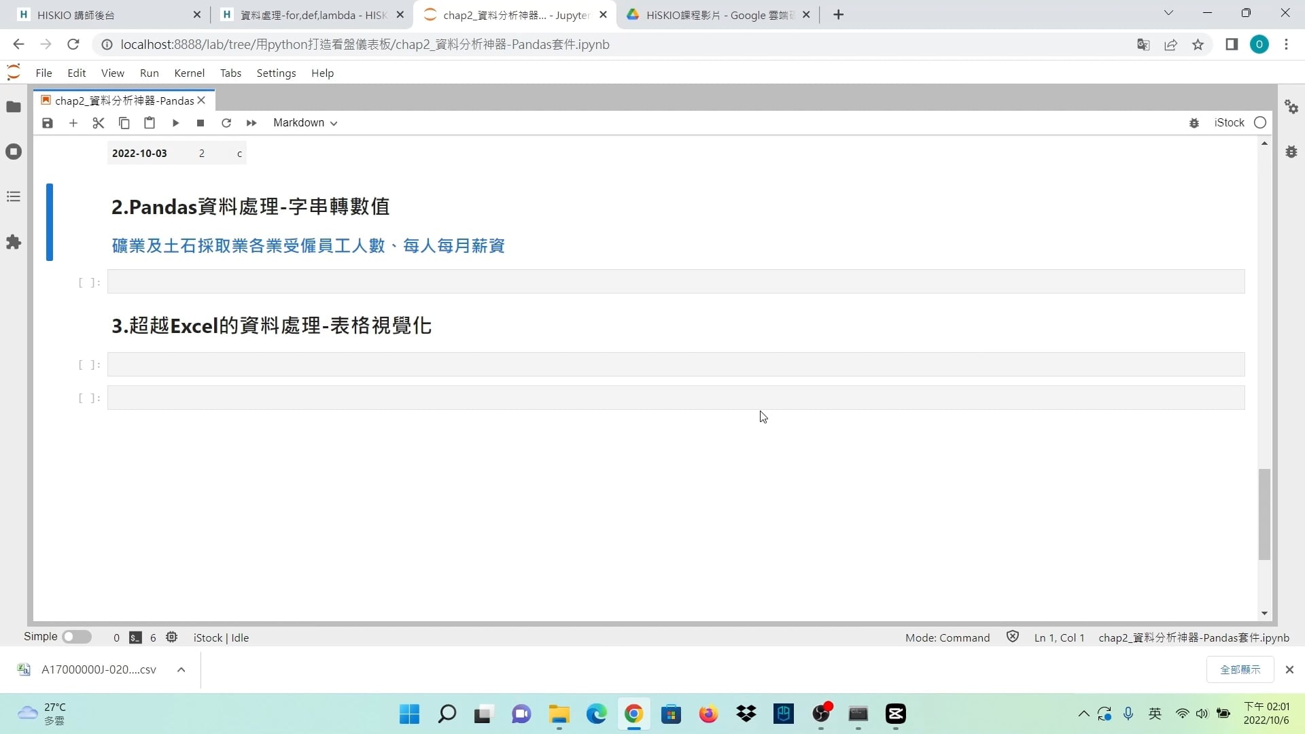The width and height of the screenshot is (1305, 734).
Task: Open the Markdown cell type dropdown
Action: (x=305, y=123)
